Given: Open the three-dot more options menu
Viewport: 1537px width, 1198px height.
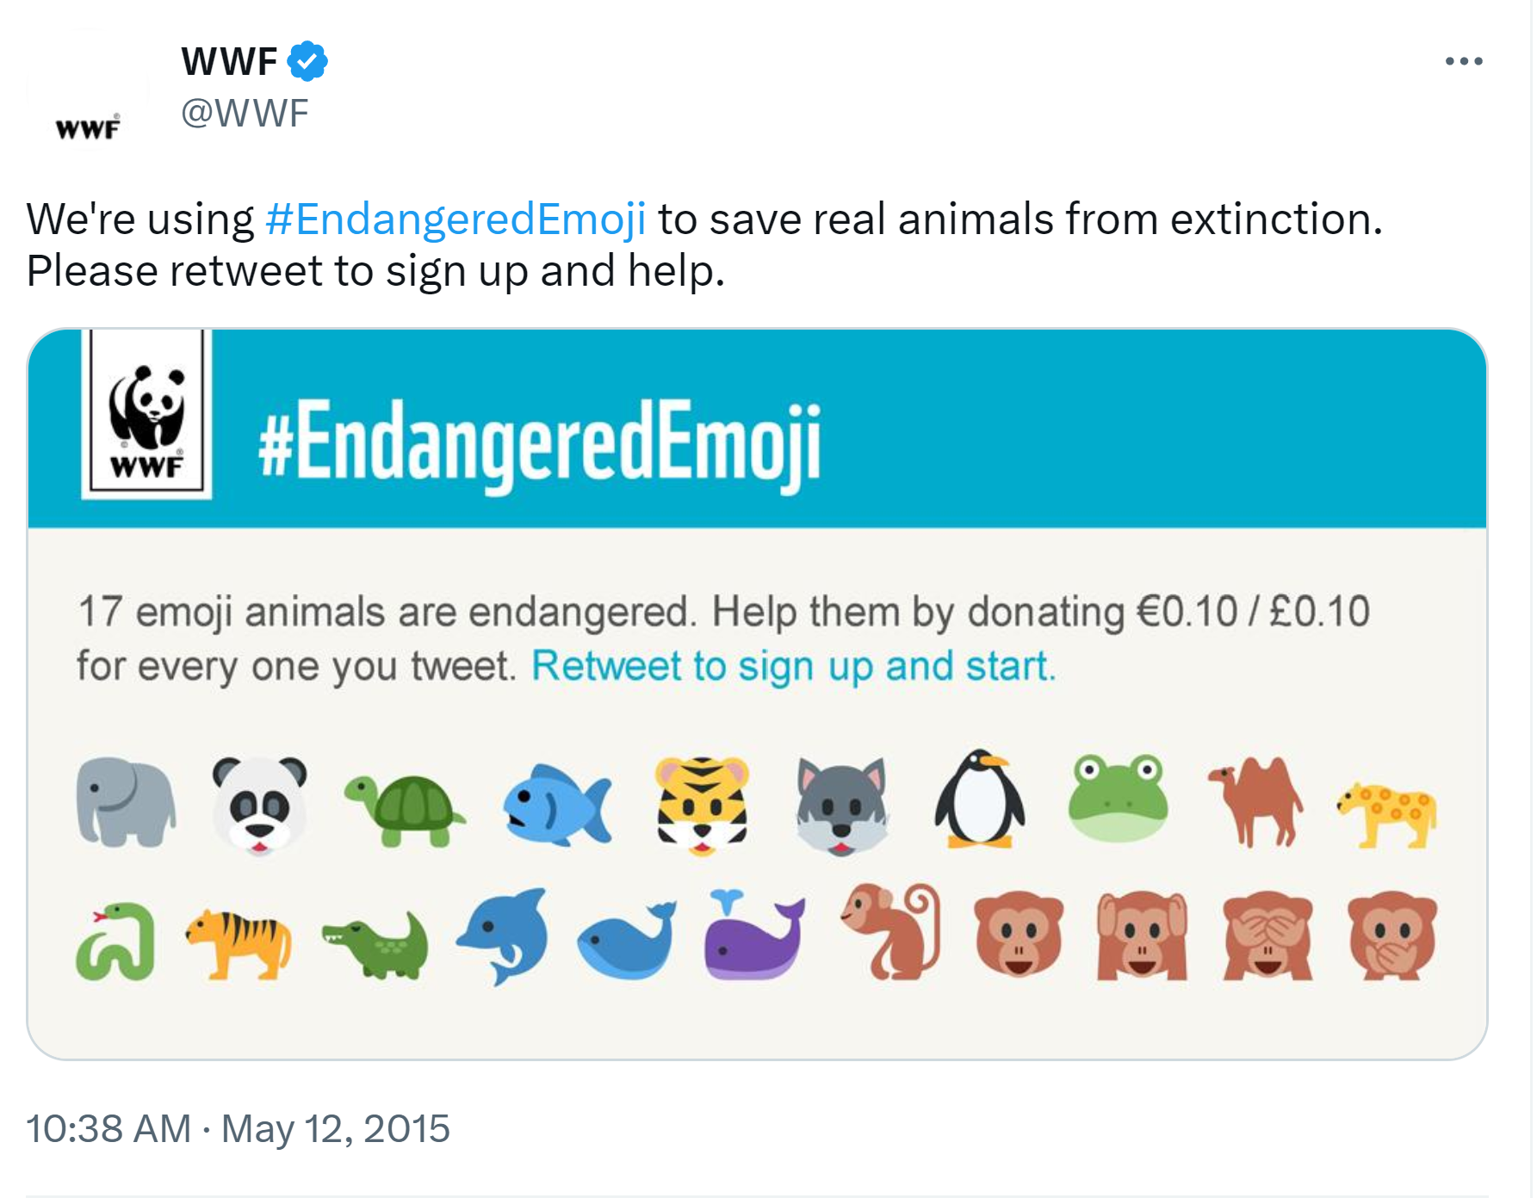Looking at the screenshot, I should tap(1463, 61).
